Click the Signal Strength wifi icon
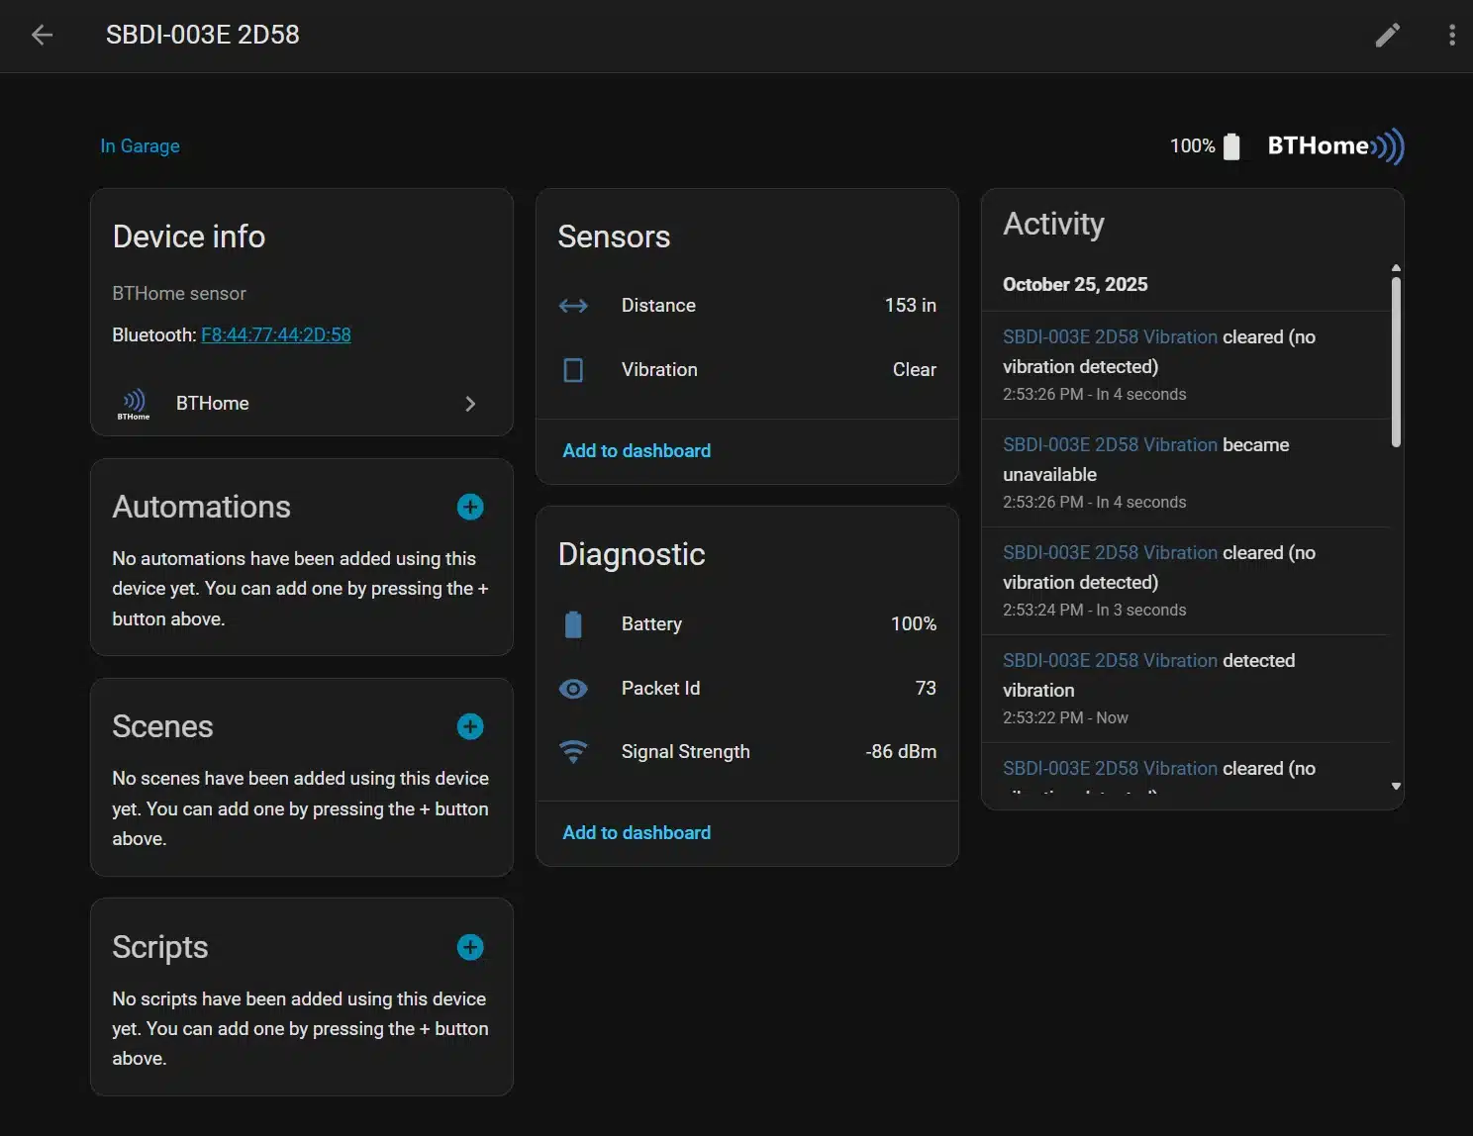1473x1136 pixels. [x=573, y=752]
